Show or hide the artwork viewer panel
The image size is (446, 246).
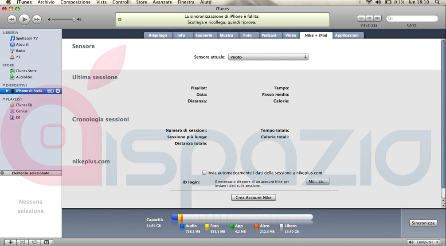tap(46, 242)
